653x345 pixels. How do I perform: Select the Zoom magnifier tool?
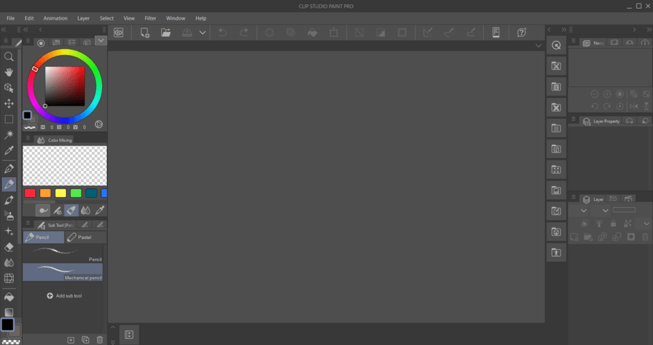[9, 56]
